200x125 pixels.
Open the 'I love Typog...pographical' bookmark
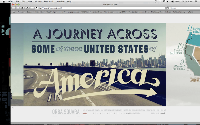click(x=69, y=12)
